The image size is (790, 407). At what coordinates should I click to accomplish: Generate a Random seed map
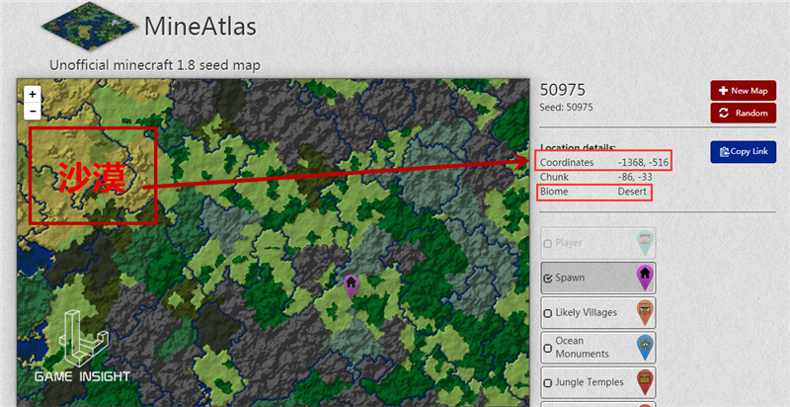coord(744,113)
